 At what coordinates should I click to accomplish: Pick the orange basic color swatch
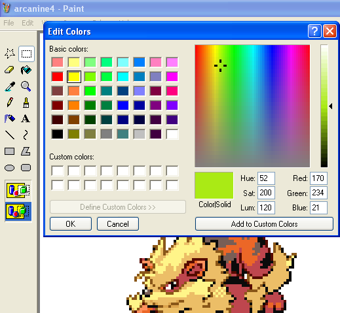74,105
